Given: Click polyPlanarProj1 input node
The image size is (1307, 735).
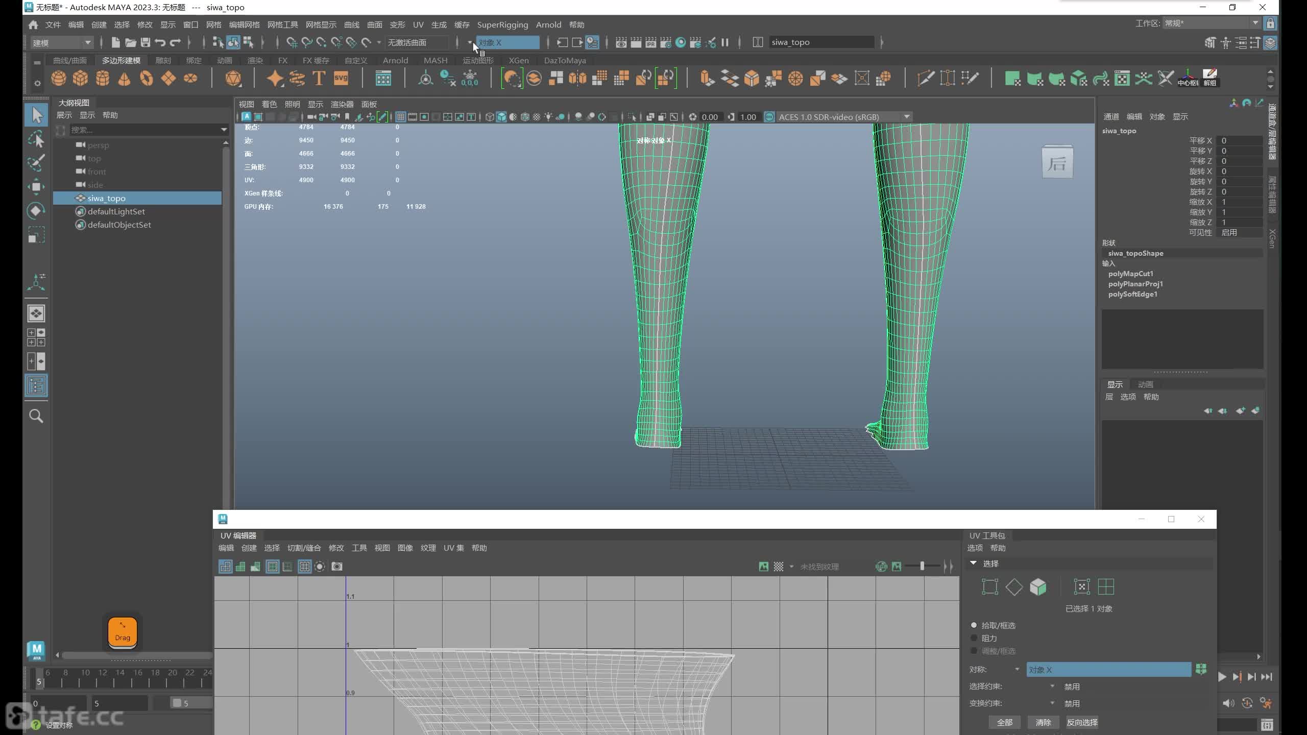Looking at the screenshot, I should 1135,284.
